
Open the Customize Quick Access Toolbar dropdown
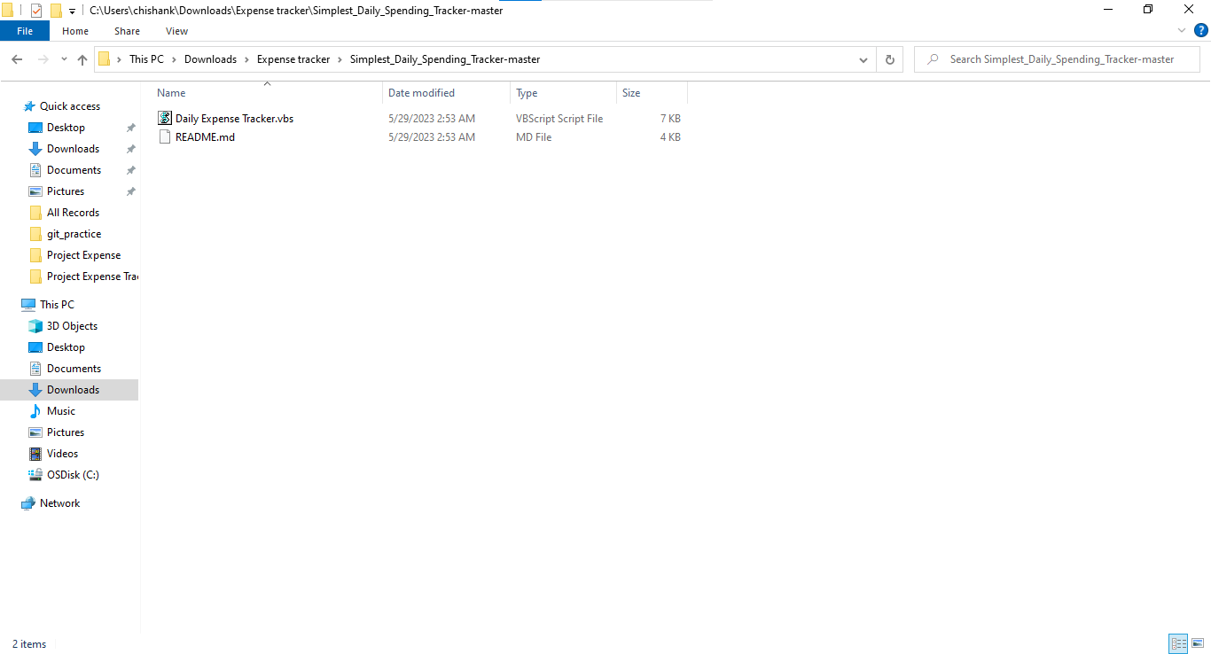71,10
